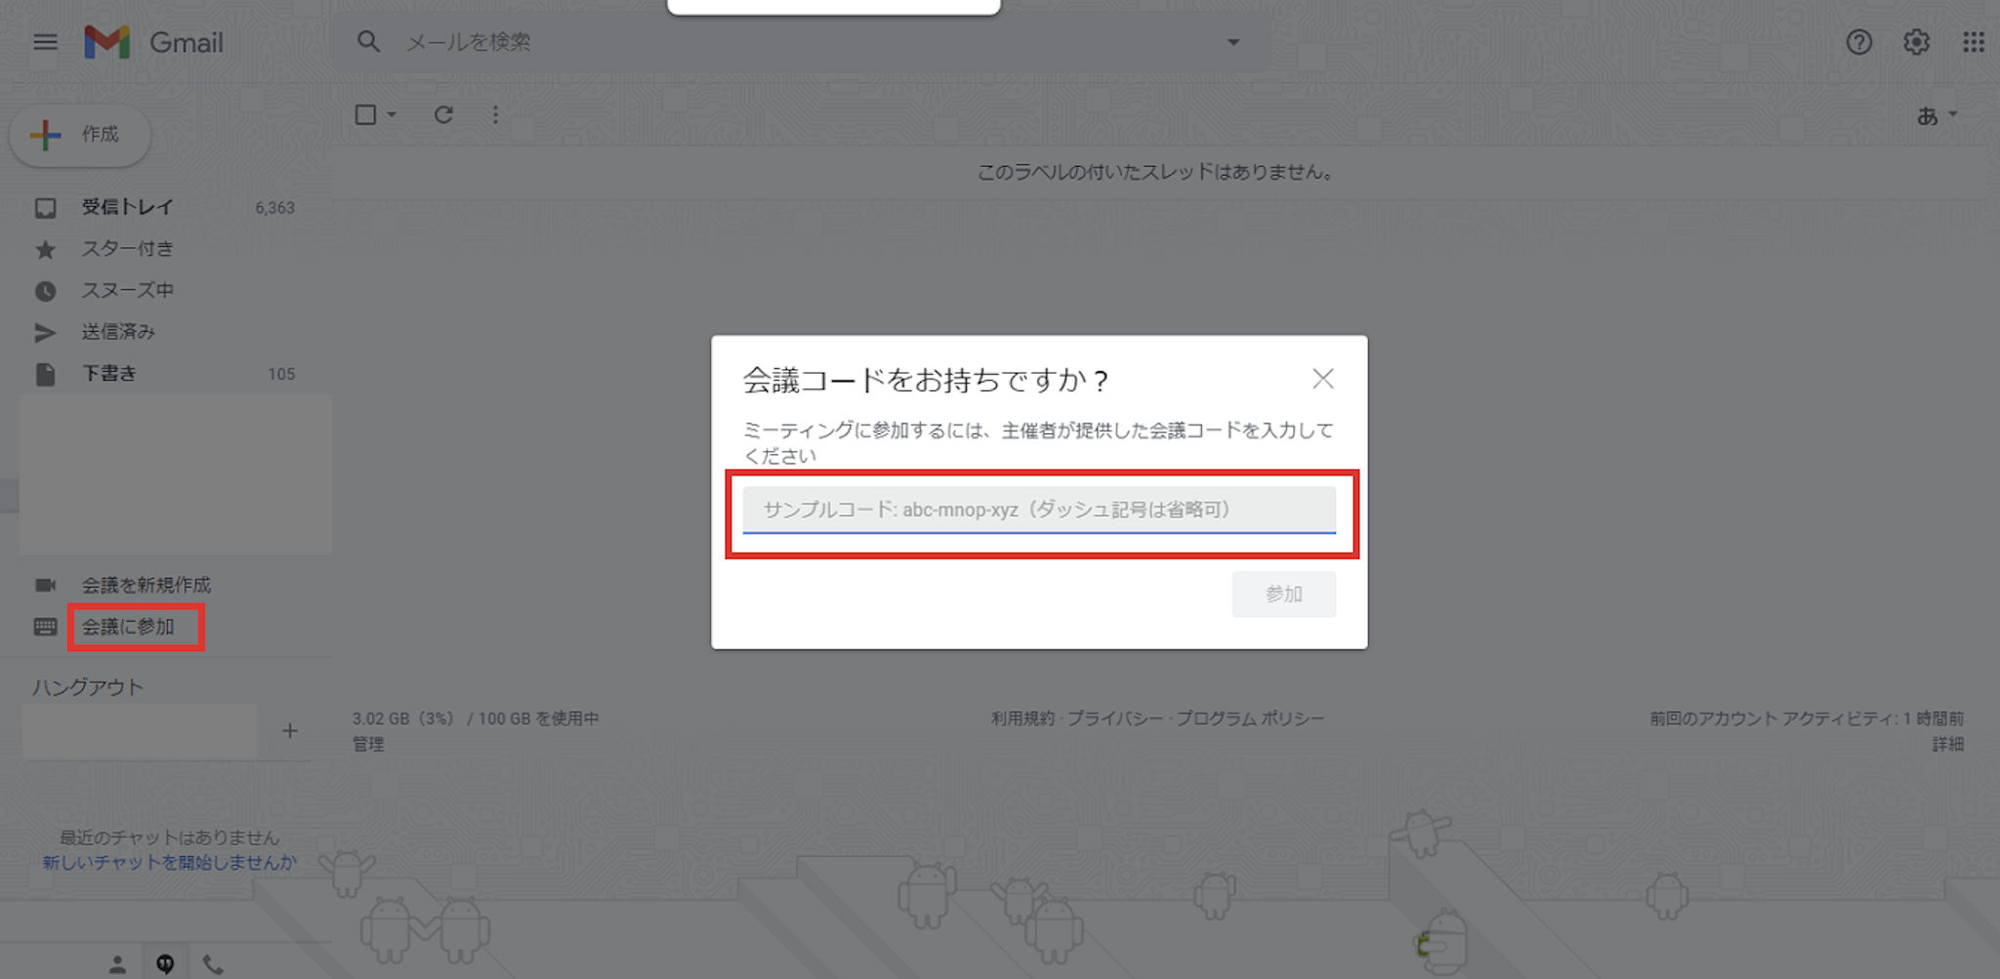Open the select emails dropdown arrow

tap(390, 114)
